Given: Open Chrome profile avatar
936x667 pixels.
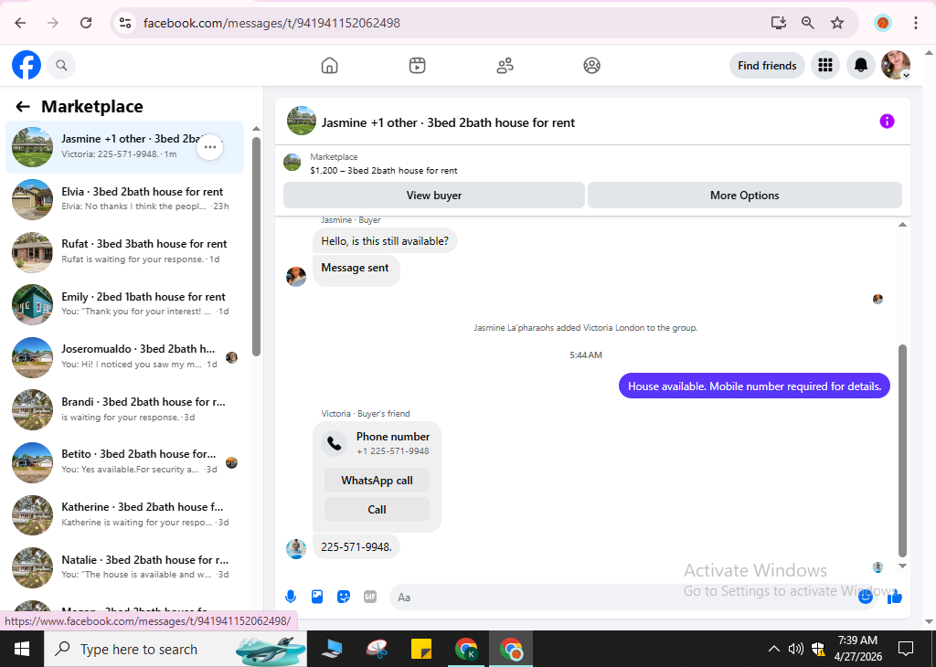Looking at the screenshot, I should point(883,23).
